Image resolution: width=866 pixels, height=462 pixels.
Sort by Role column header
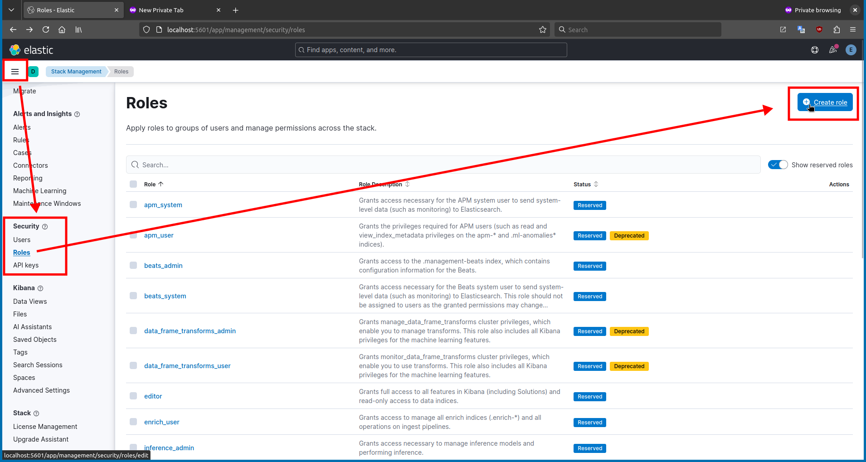[x=154, y=185]
